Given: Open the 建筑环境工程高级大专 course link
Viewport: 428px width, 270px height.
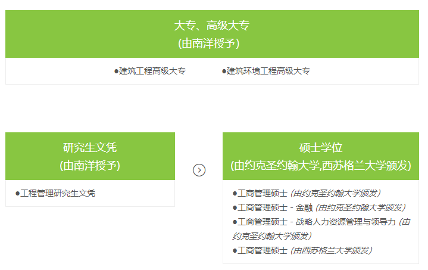Looking at the screenshot, I should (268, 71).
